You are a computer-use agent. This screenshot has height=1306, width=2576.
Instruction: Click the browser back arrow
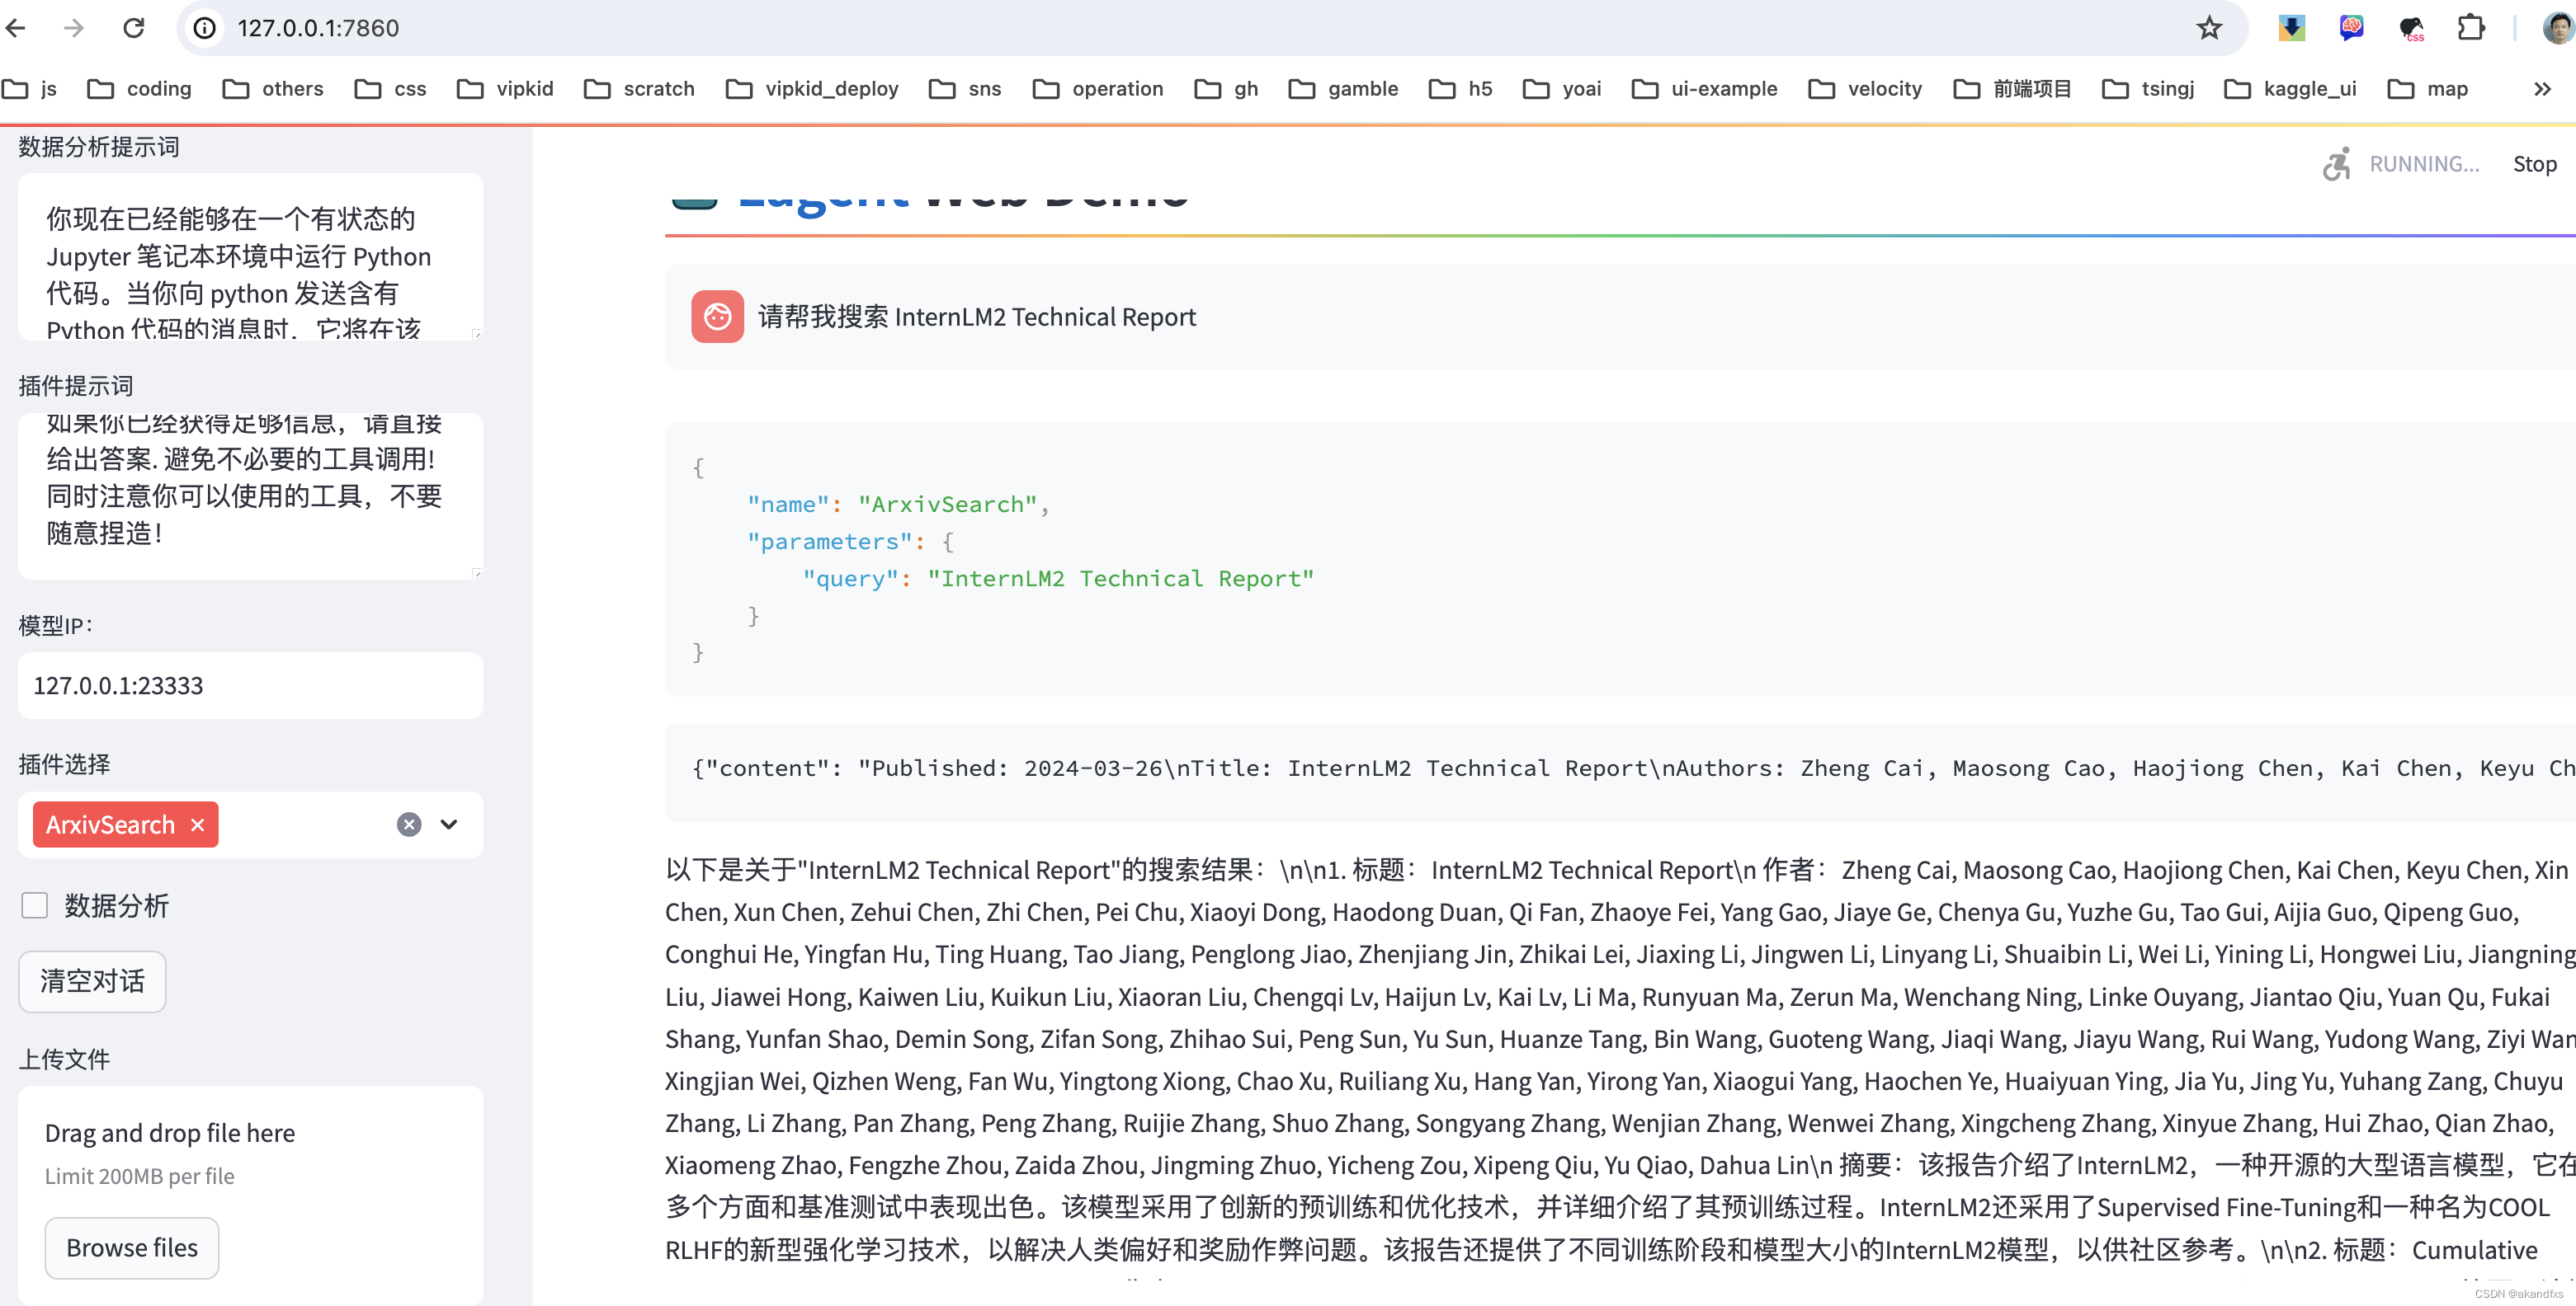16,28
